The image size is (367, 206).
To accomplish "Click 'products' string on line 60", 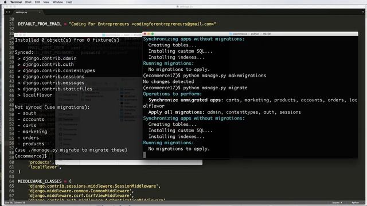I will 41,162.
